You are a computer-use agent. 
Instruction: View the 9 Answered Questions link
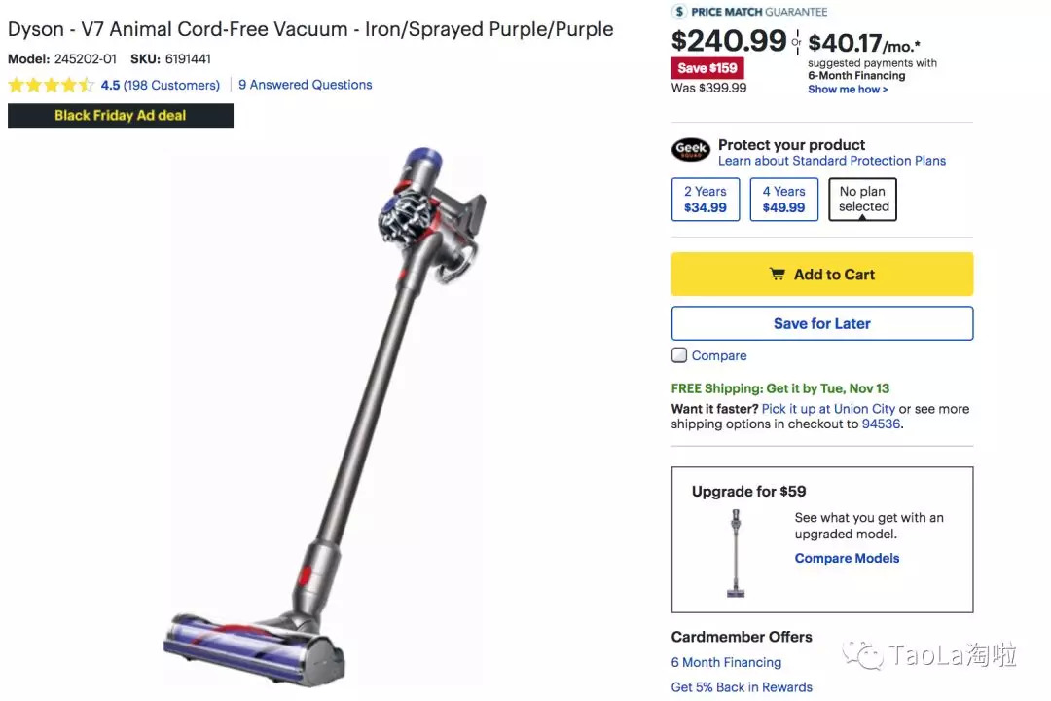click(305, 85)
